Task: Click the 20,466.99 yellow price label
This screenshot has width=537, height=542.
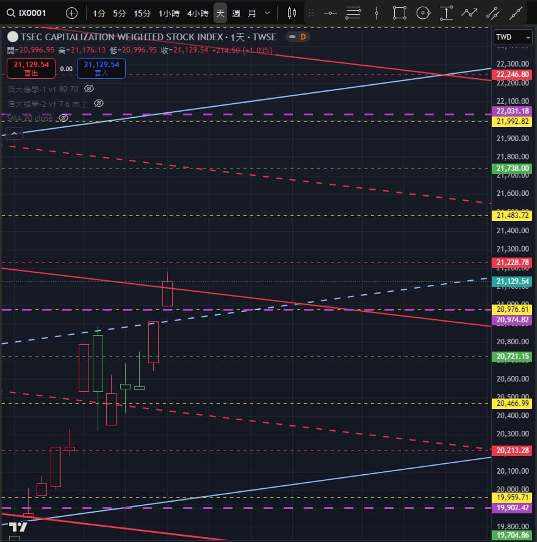Action: 512,403
